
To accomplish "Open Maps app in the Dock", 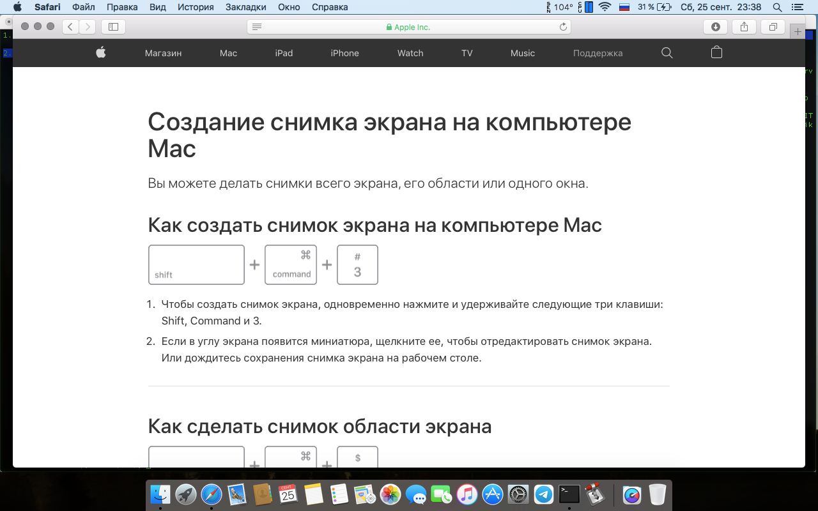I will coord(365,494).
